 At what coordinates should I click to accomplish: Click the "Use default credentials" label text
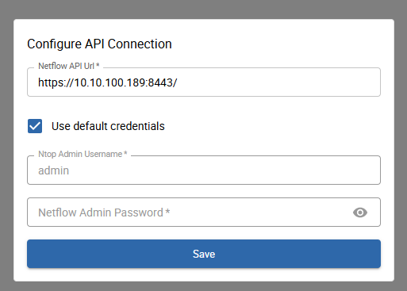click(x=108, y=126)
